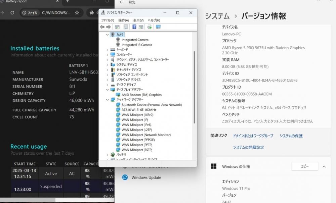This screenshot has height=203, width=336.
Task: Click the ファイル site info chip in address bar
Action: (30, 13)
